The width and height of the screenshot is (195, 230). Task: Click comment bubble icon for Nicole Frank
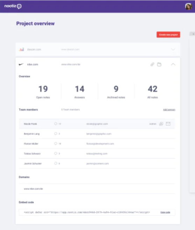tap(56, 124)
